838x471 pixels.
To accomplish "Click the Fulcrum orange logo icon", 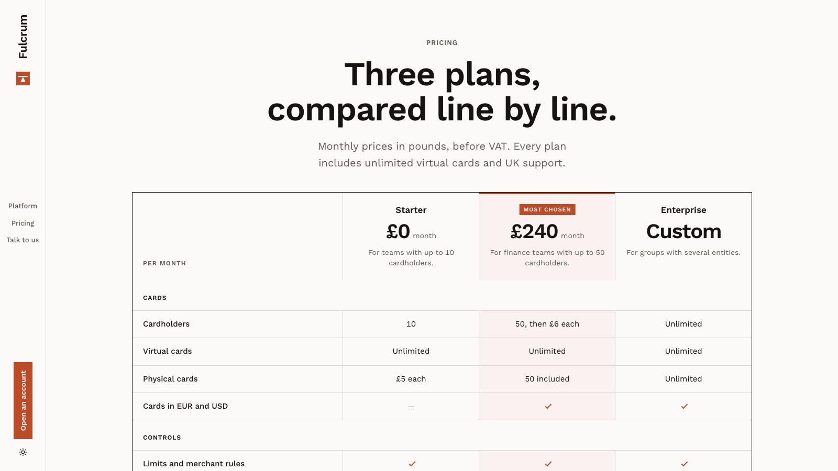I will point(23,78).
